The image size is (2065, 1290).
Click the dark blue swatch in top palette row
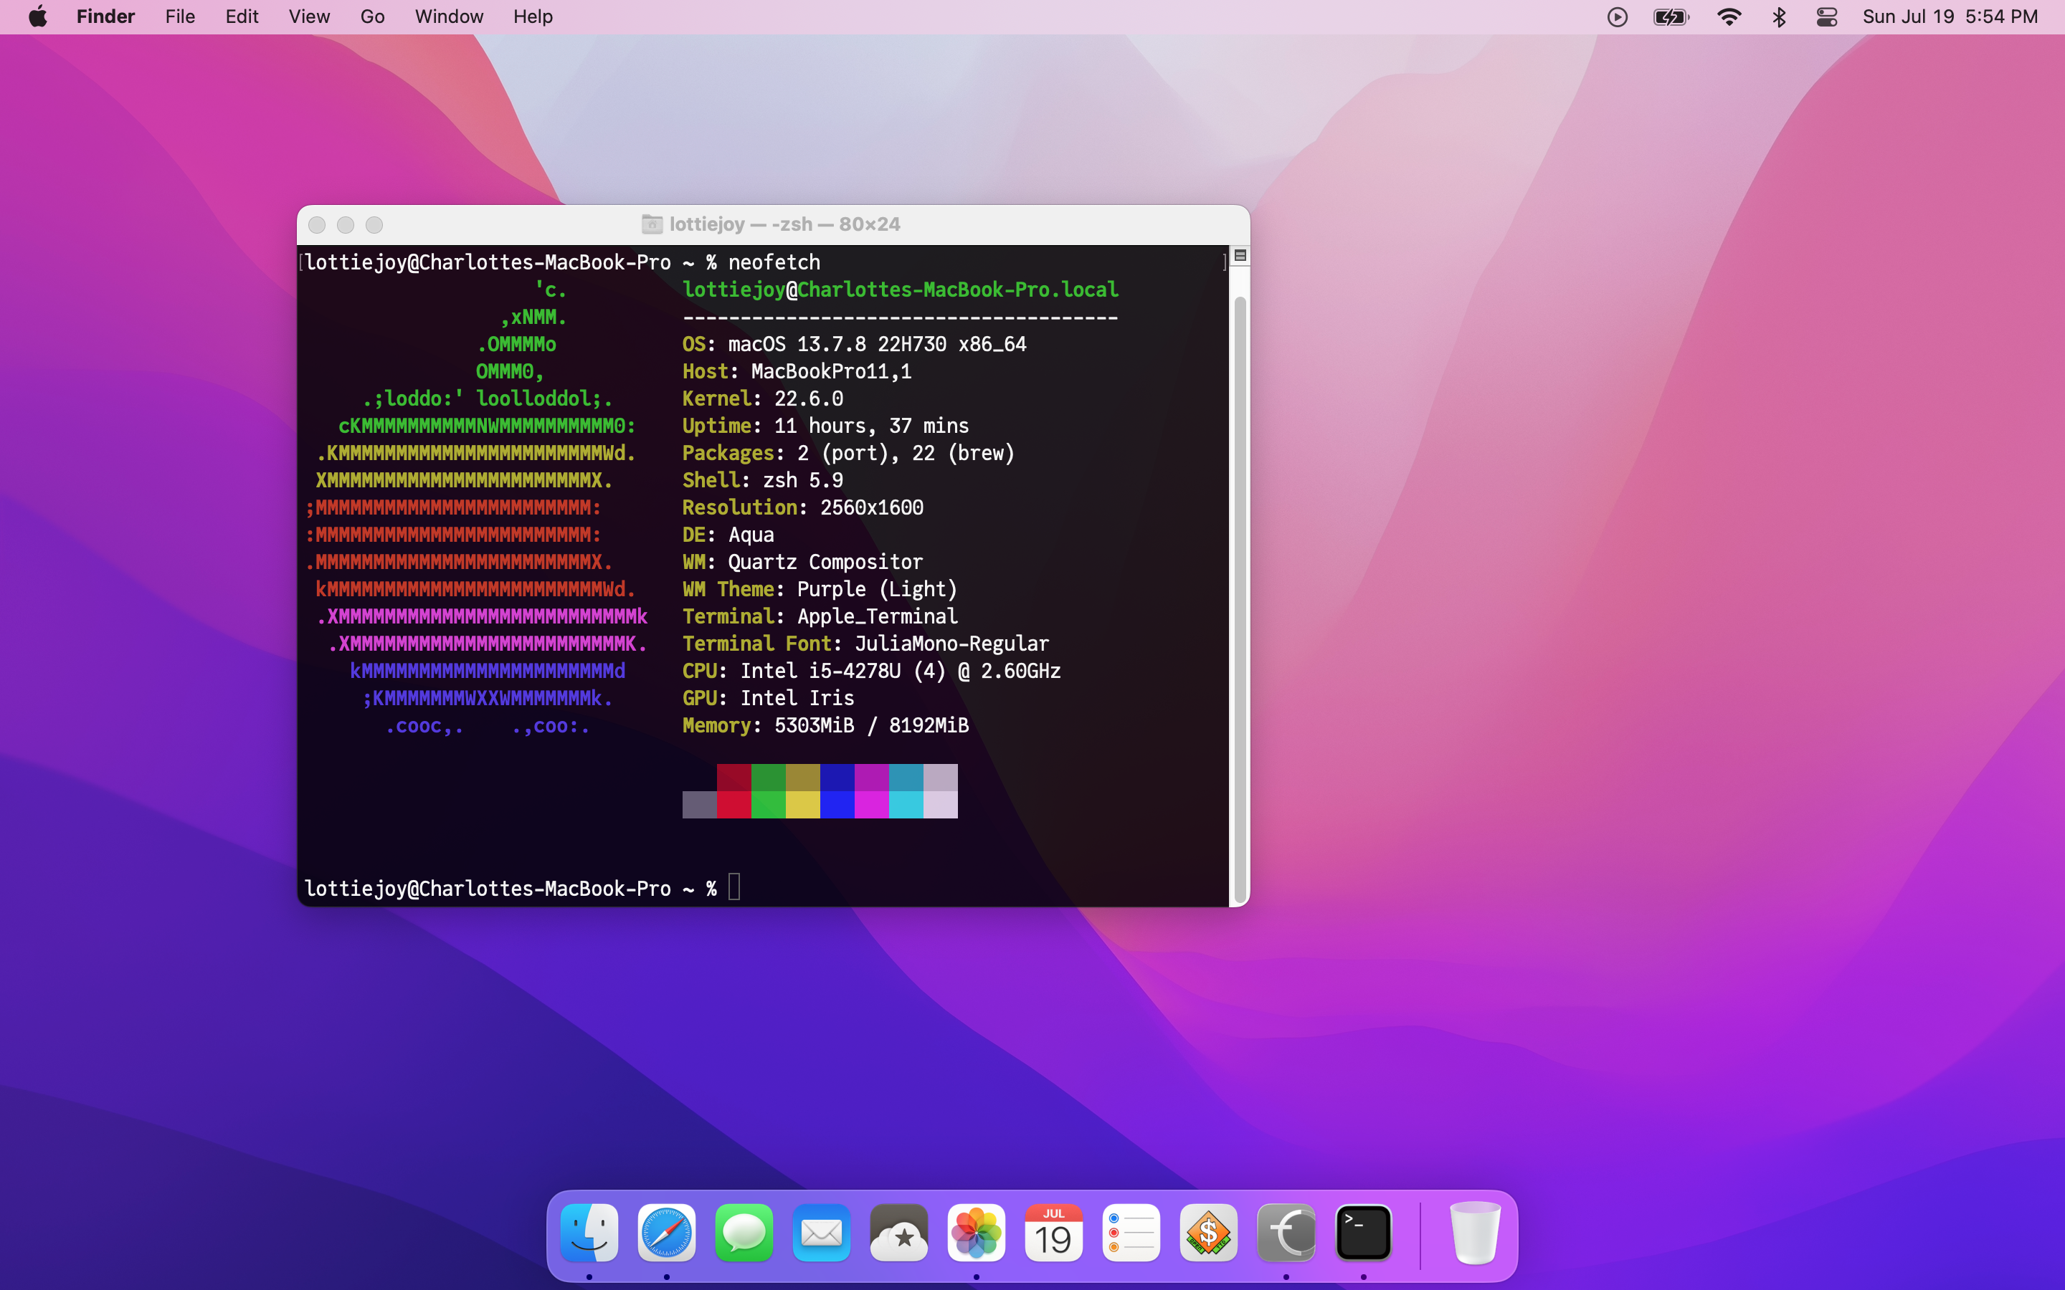click(x=837, y=778)
